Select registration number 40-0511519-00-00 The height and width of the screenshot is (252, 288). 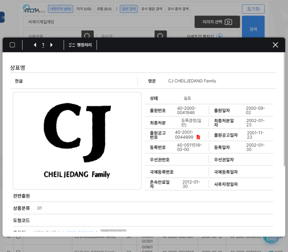pyautogui.click(x=190, y=147)
